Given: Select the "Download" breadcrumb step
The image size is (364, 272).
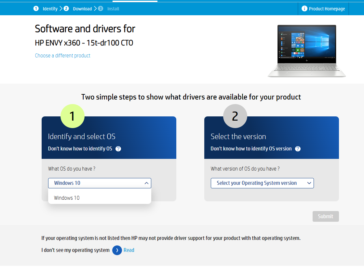Looking at the screenshot, I should pos(82,9).
